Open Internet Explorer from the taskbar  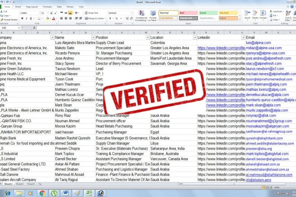(x=7, y=193)
